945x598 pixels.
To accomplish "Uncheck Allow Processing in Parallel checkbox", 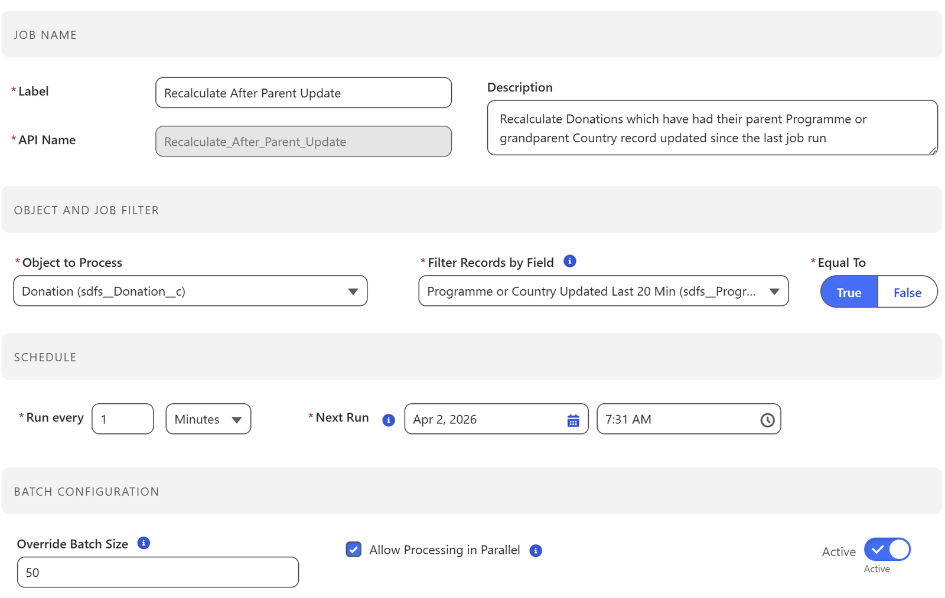I will coord(353,550).
